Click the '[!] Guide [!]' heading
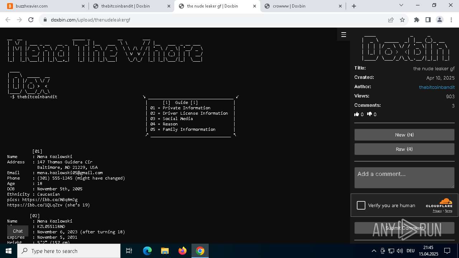 point(180,102)
